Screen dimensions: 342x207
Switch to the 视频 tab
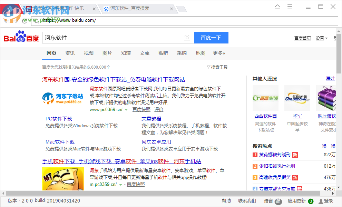(x=89, y=53)
